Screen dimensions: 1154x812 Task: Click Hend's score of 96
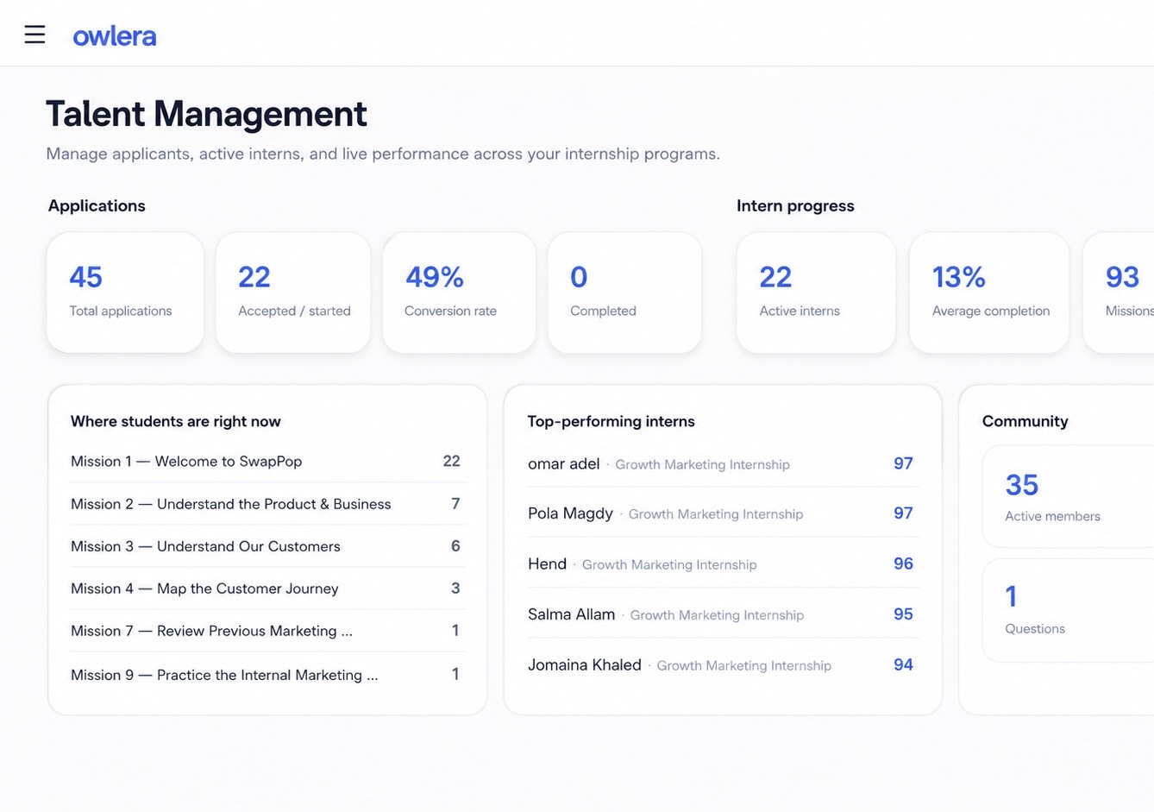(x=903, y=563)
